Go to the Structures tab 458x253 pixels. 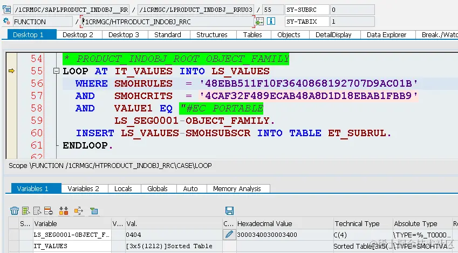[212, 34]
